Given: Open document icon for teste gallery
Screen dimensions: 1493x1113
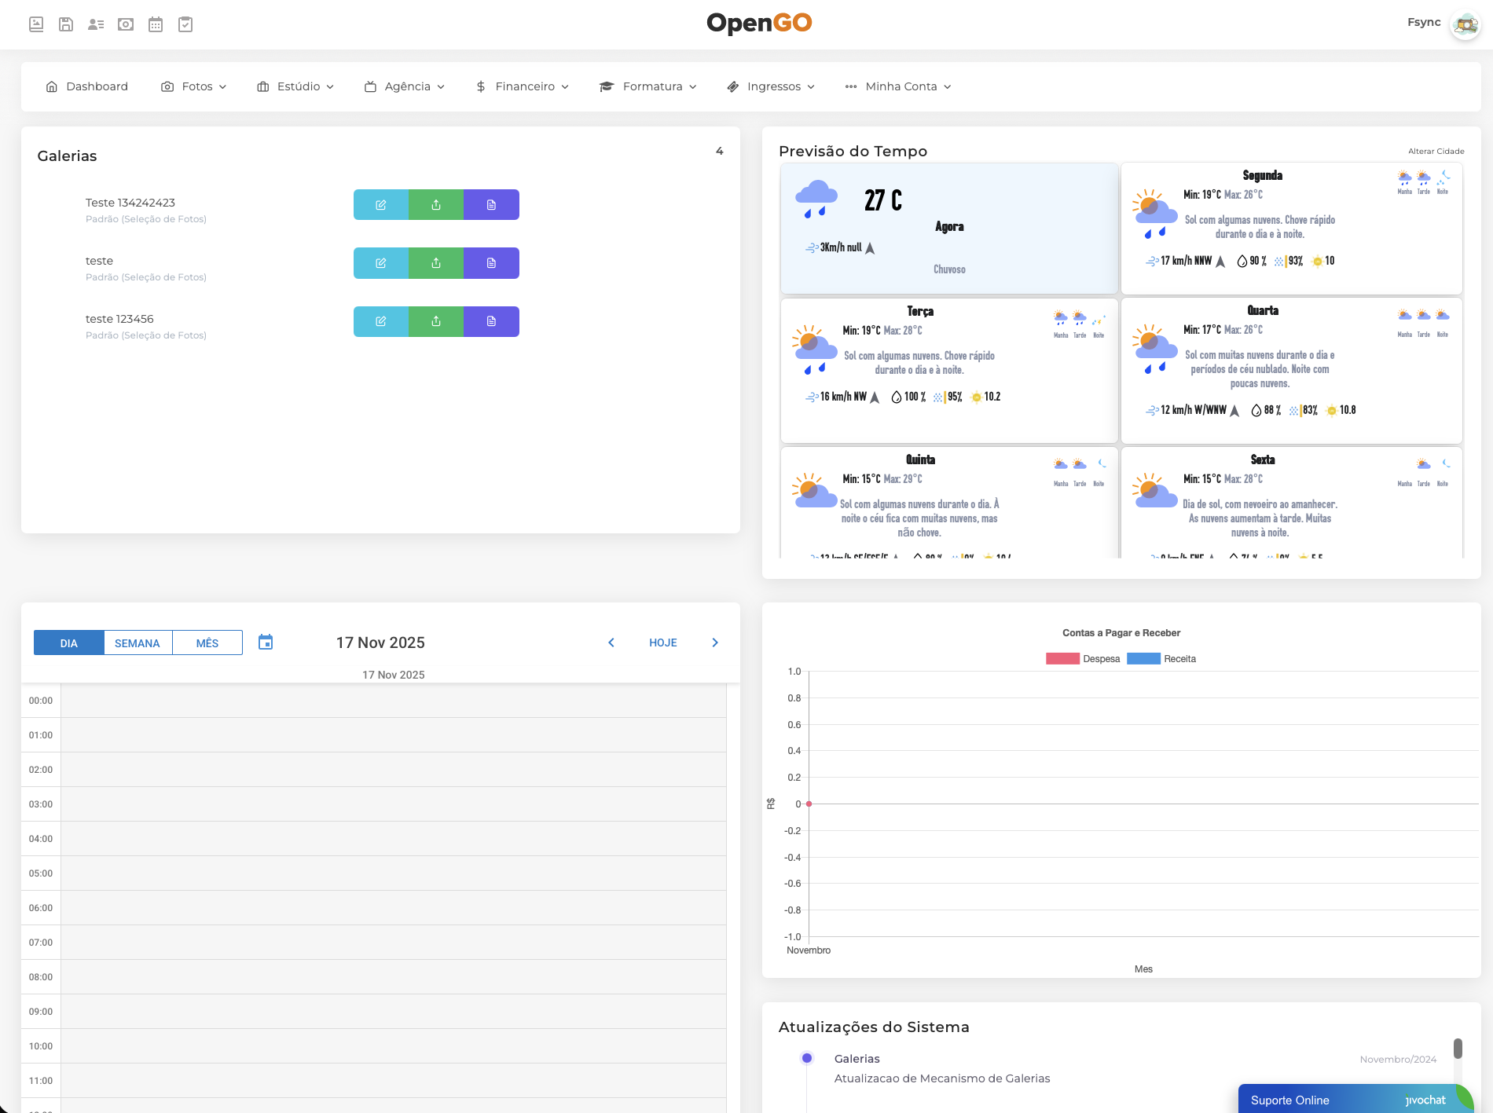Looking at the screenshot, I should click(491, 263).
